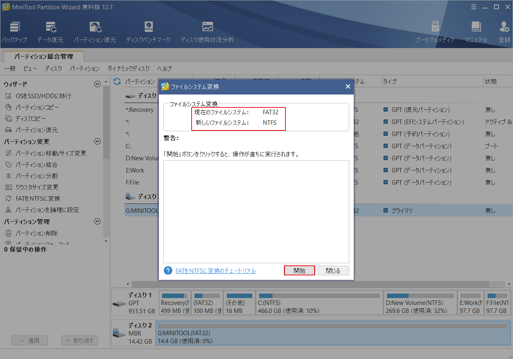
Task: Open the ディスク menu
Action: (53, 69)
